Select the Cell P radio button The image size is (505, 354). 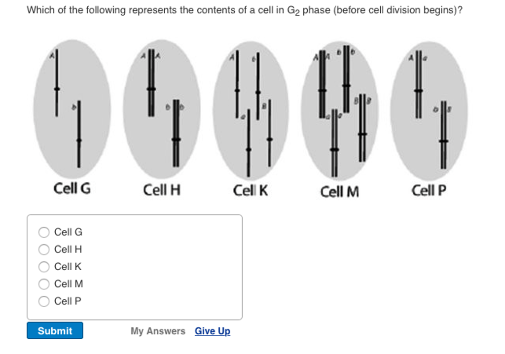44,301
